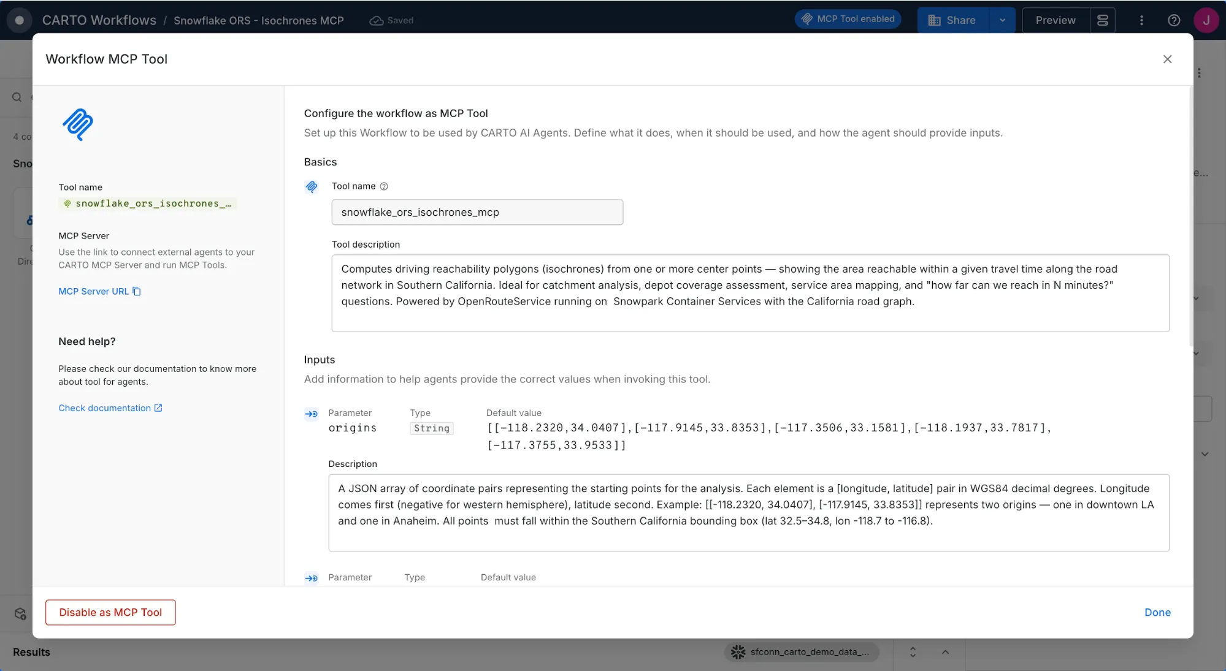Click CARTO Workflows breadcrumb
This screenshot has width=1226, height=671.
pos(99,20)
